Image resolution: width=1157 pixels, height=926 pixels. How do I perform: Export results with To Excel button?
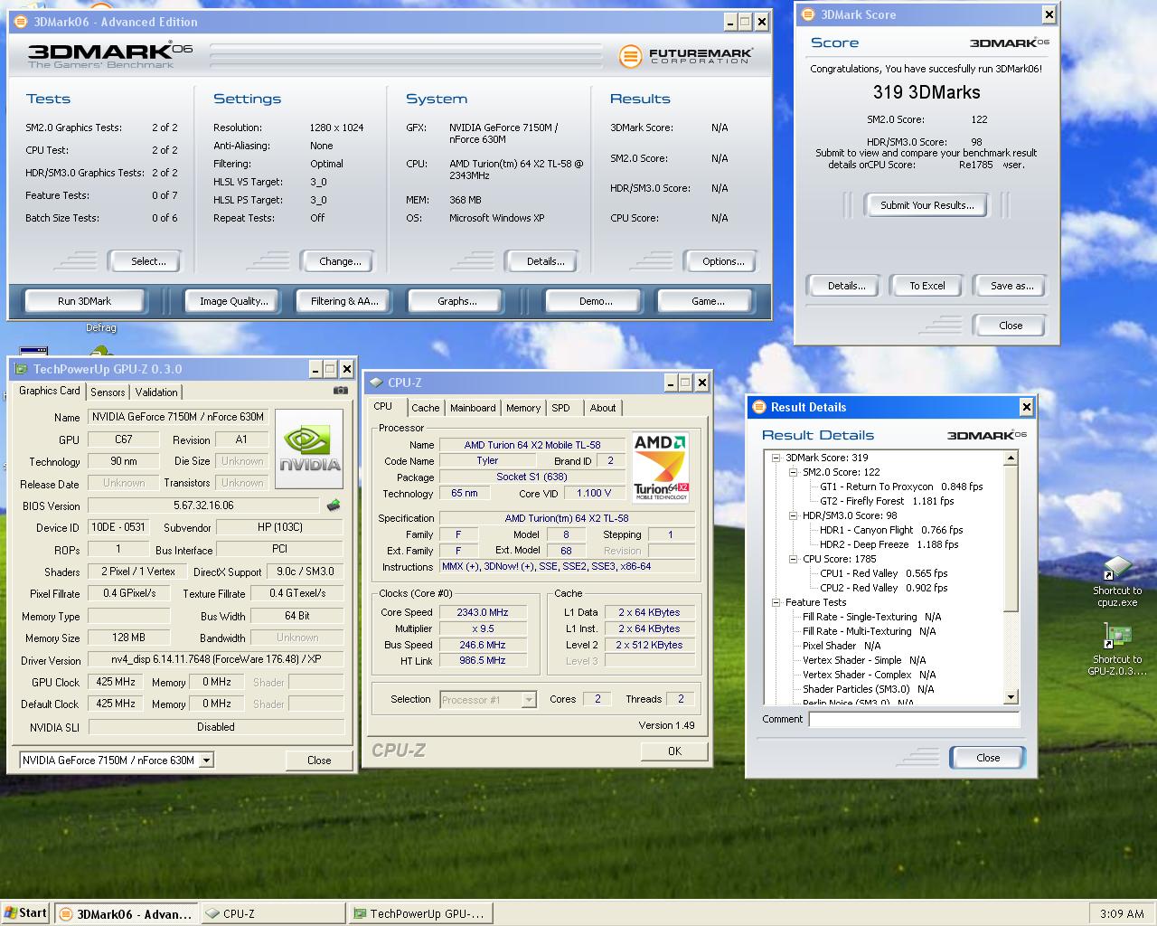pyautogui.click(x=927, y=286)
